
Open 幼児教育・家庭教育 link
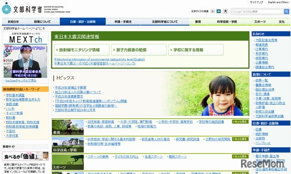coord(101,122)
